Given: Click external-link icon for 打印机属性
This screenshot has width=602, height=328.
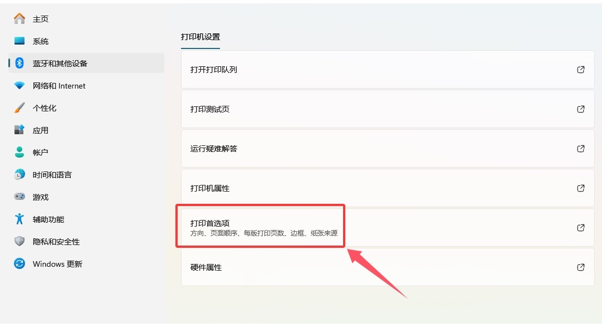Looking at the screenshot, I should tap(580, 188).
